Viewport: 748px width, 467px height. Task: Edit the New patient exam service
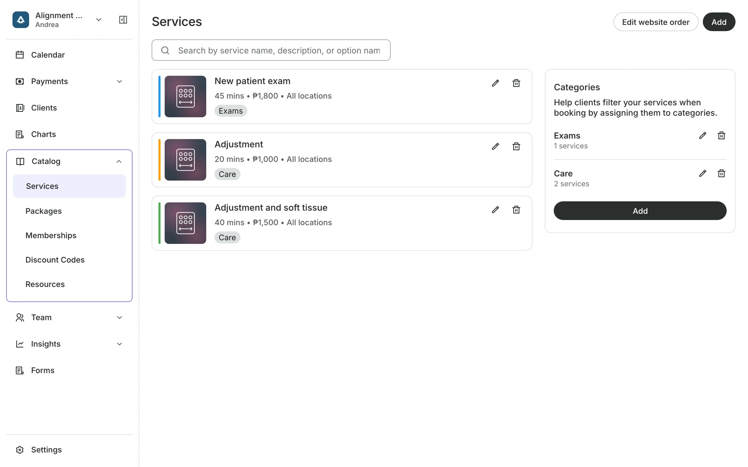tap(495, 83)
